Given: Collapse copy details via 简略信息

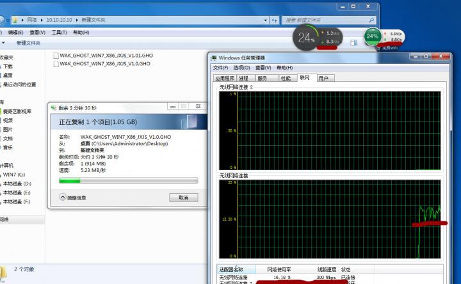Looking at the screenshot, I should pyautogui.click(x=73, y=198).
